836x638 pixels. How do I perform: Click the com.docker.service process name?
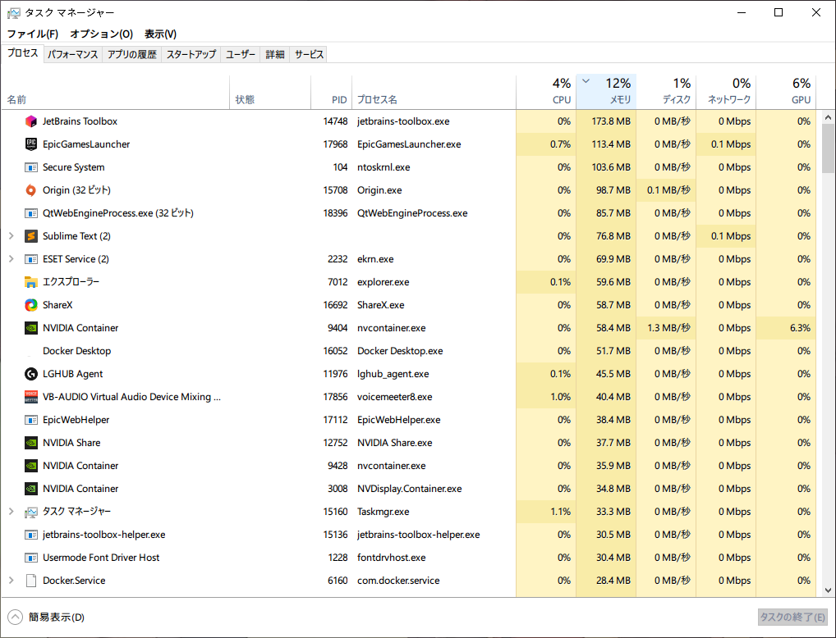[398, 581]
